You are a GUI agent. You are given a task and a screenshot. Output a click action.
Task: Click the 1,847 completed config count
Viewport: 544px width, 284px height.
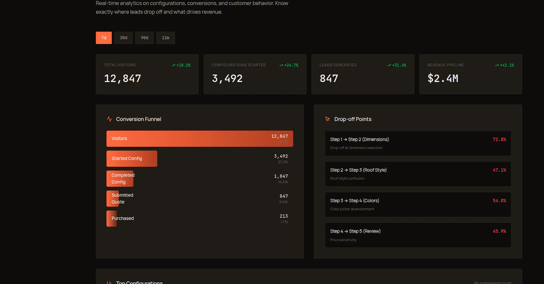281,176
